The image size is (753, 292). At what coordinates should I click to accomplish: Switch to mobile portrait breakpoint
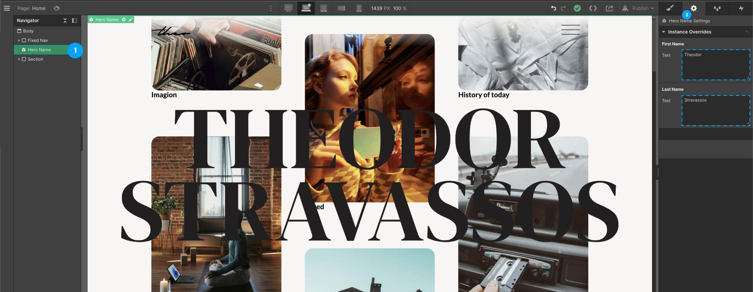tap(359, 8)
